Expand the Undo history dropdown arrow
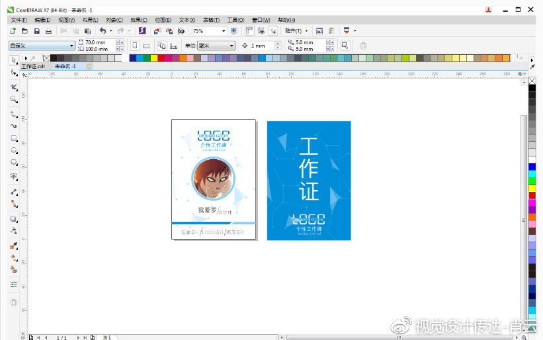 pyautogui.click(x=111, y=31)
